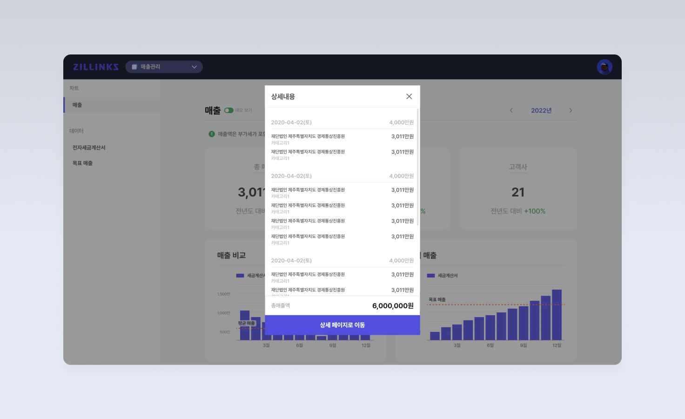
Task: Click the 차트 sidebar section label
Action: 74,88
